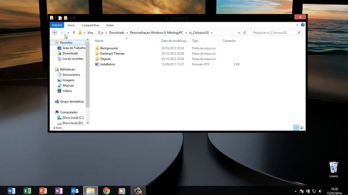Image resolution: width=348 pixels, height=195 pixels.
Task: Launch Excel from the taskbar
Action: click(x=27, y=191)
